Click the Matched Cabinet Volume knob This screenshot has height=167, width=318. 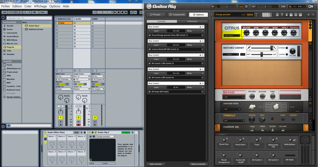[x=293, y=51]
